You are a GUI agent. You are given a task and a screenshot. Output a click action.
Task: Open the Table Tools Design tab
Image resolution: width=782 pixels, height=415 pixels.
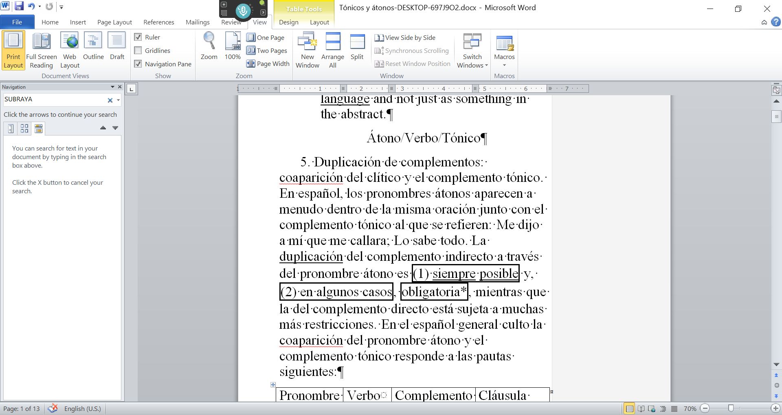pyautogui.click(x=289, y=22)
